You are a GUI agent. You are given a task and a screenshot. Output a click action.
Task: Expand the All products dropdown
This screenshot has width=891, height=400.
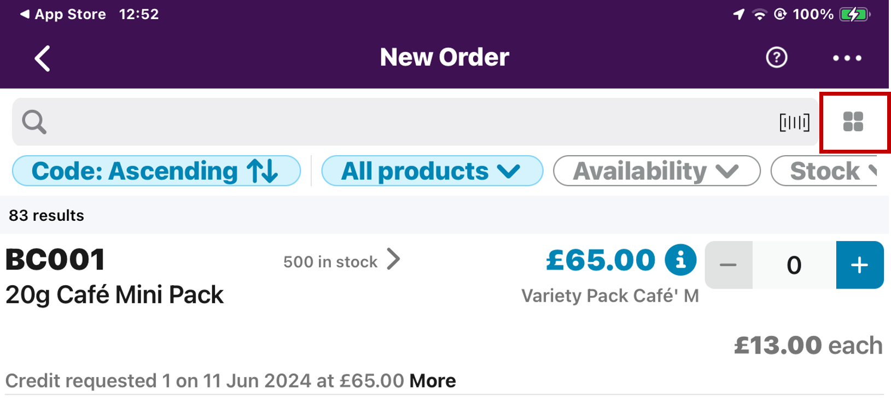click(432, 171)
